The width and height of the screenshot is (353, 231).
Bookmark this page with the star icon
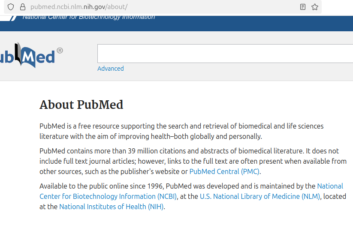tap(315, 7)
